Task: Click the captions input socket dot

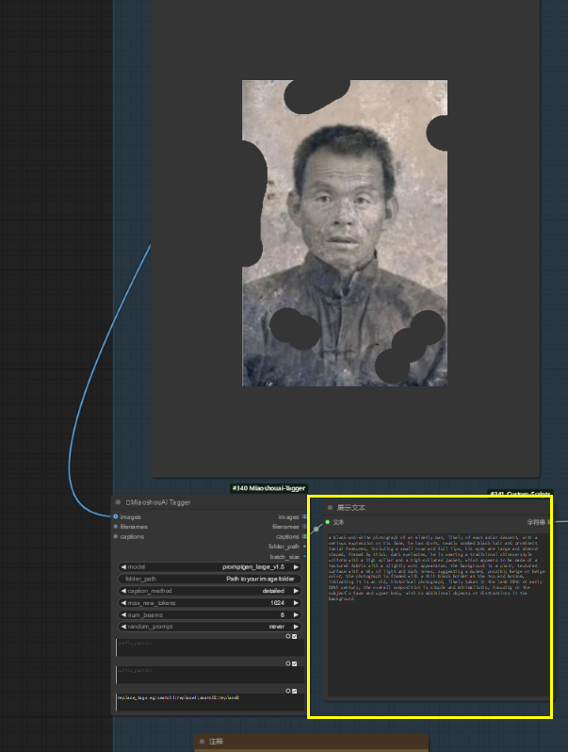Action: coord(116,536)
